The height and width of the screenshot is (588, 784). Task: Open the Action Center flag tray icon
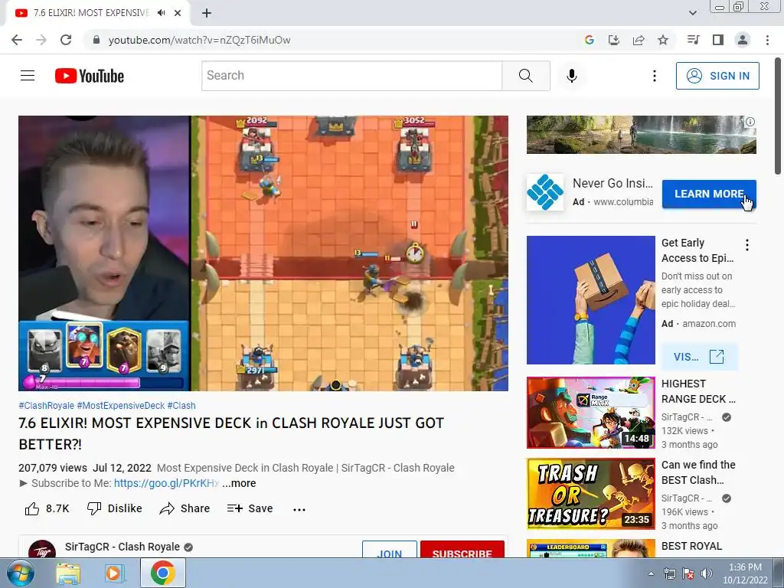pos(688,574)
